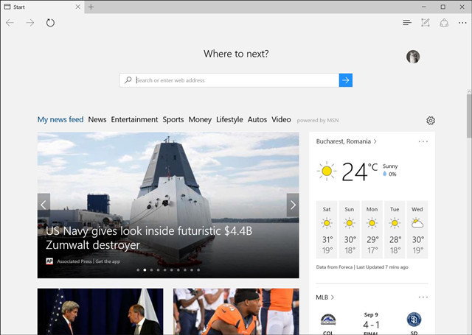Open the Share icon in toolbar
Screen dimensions: 472x335
tap(444, 23)
